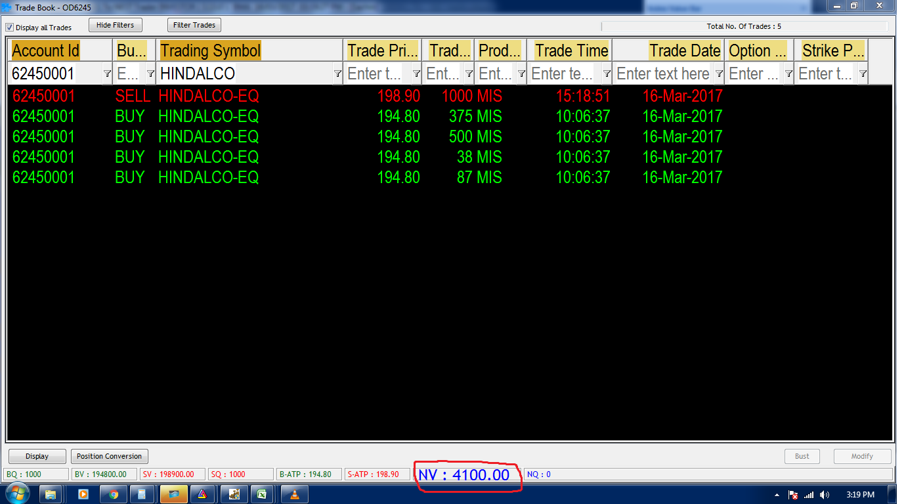Sort by the Trade Time column header
The image size is (906, 504).
[569, 51]
